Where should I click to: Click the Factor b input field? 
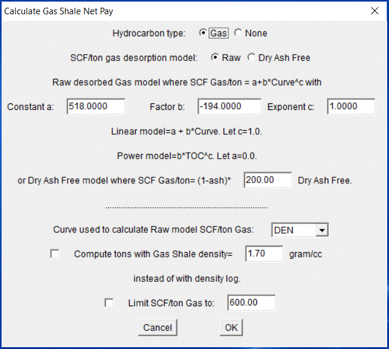tap(229, 106)
